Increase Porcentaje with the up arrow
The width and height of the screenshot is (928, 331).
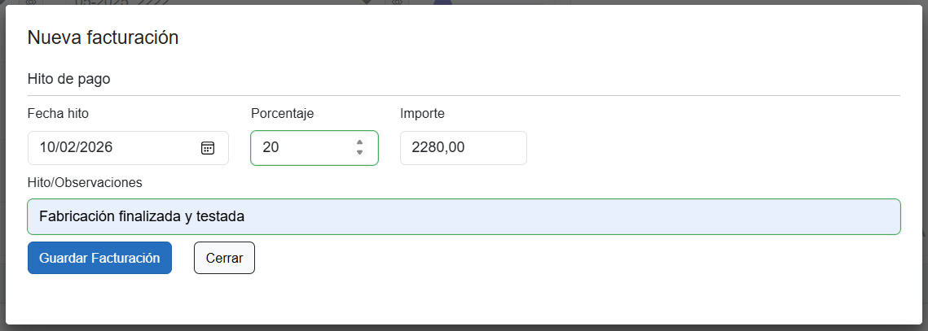tap(359, 142)
